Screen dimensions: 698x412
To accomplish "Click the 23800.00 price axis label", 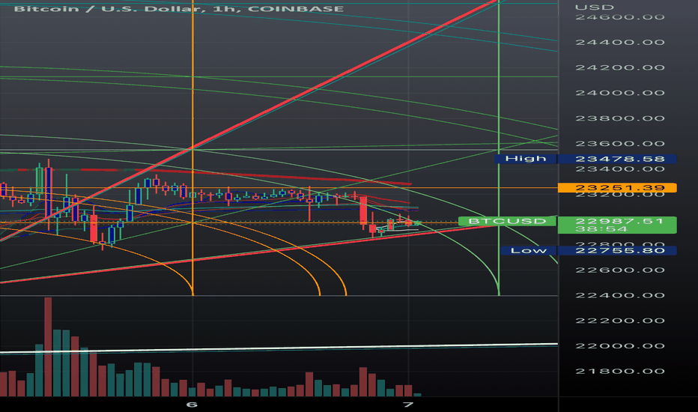I will click(620, 118).
